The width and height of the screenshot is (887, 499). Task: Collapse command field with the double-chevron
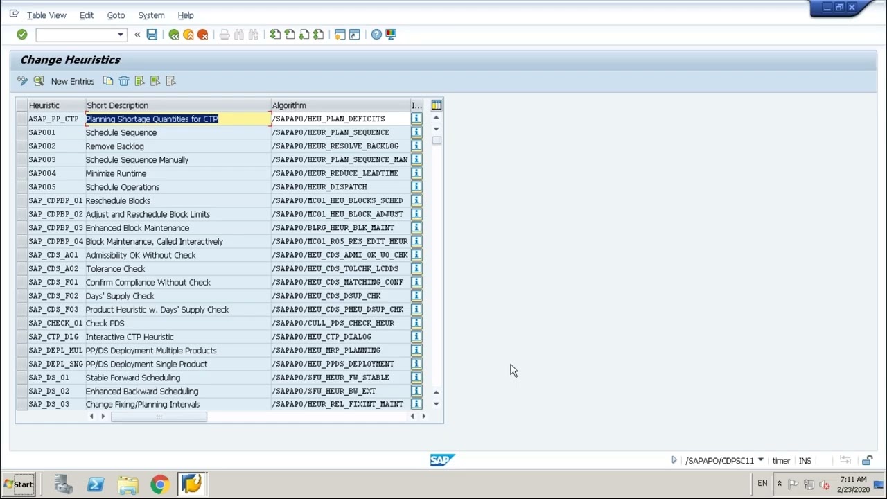click(137, 35)
